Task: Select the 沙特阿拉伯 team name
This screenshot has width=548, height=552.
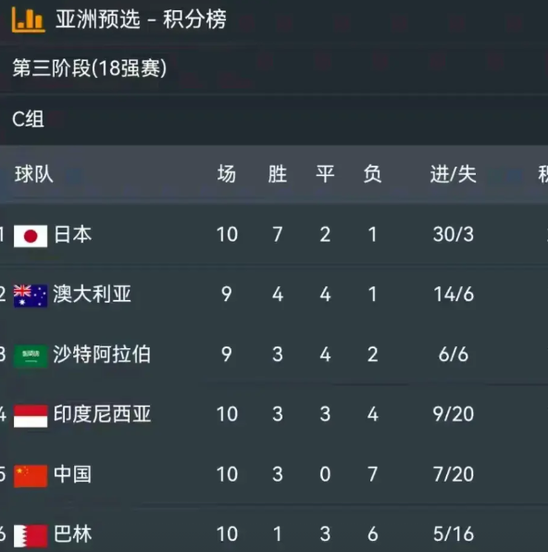Action: point(102,354)
